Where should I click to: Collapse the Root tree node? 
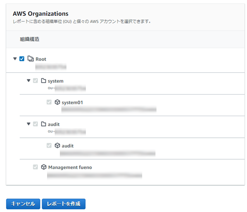click(15, 59)
